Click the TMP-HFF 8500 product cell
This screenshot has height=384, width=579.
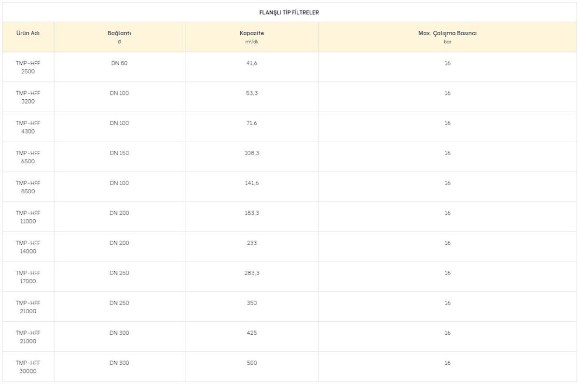28,187
